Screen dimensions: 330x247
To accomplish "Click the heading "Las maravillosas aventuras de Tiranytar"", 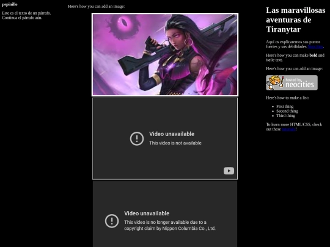I will (296, 20).
